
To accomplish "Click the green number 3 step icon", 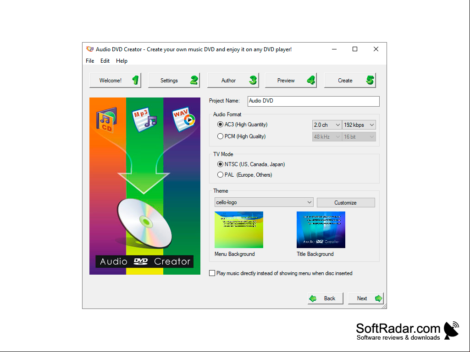I will (253, 80).
